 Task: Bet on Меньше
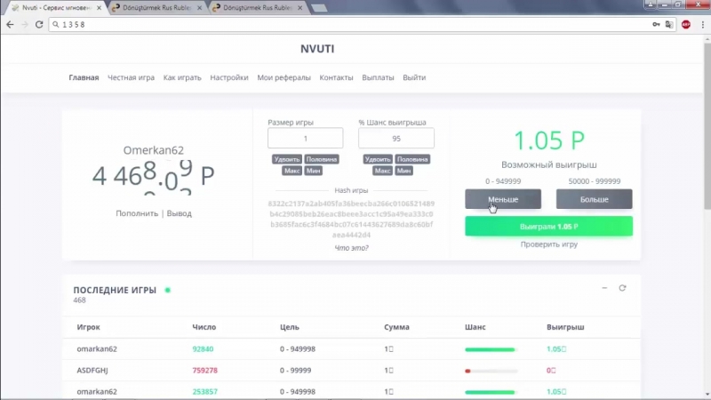tap(503, 199)
